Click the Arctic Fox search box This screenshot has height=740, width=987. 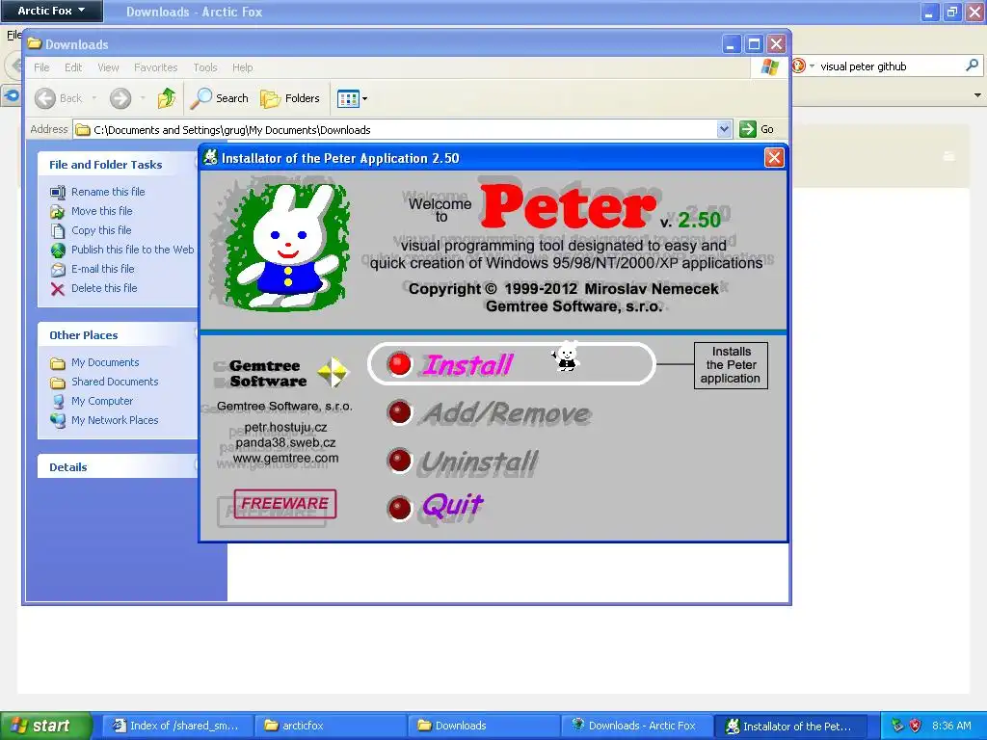click(888, 66)
